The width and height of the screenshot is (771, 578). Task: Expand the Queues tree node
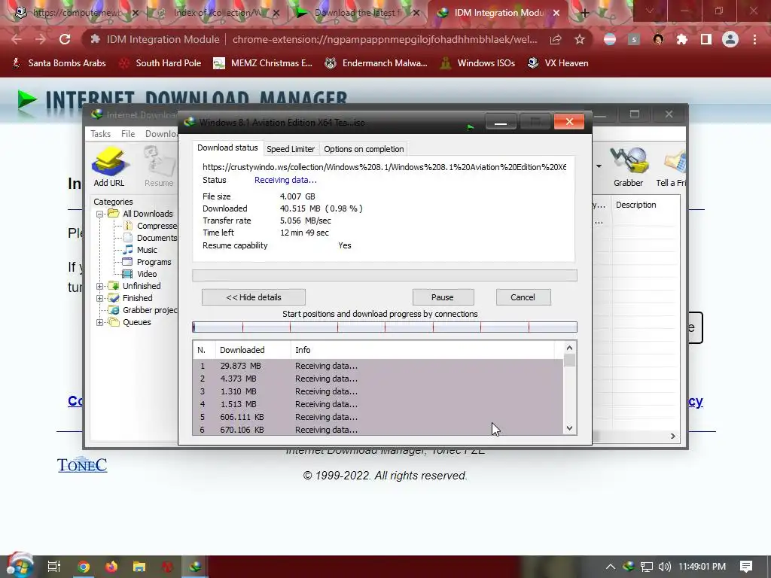click(x=100, y=322)
